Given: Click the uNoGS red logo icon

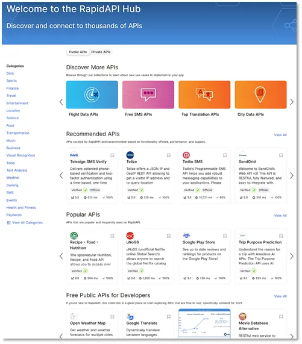Looking at the screenshot, I should (130, 236).
